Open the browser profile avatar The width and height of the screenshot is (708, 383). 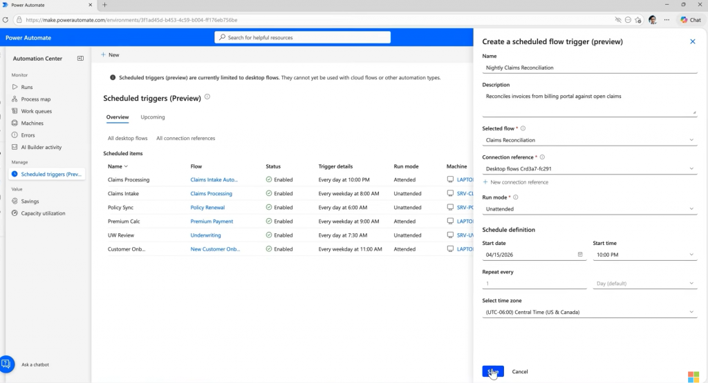click(x=653, y=20)
